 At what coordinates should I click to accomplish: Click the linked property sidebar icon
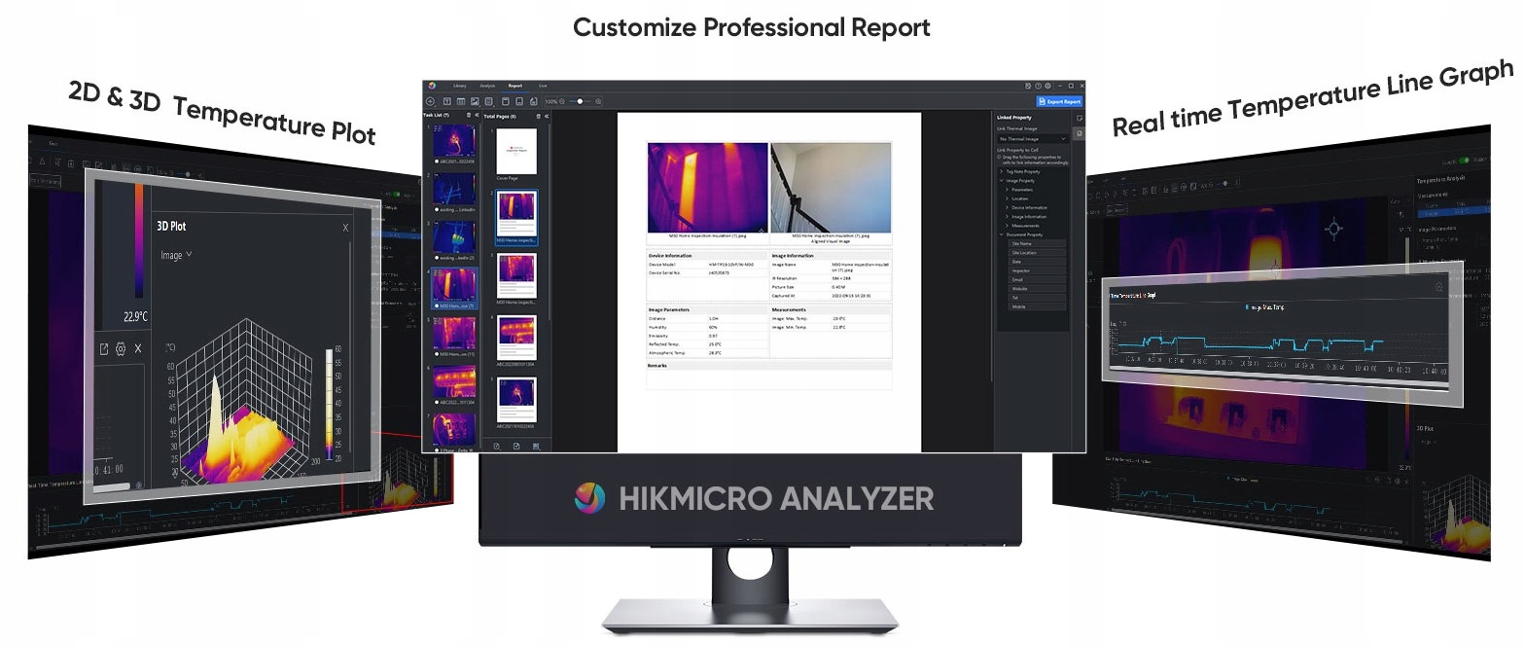pos(1080,133)
